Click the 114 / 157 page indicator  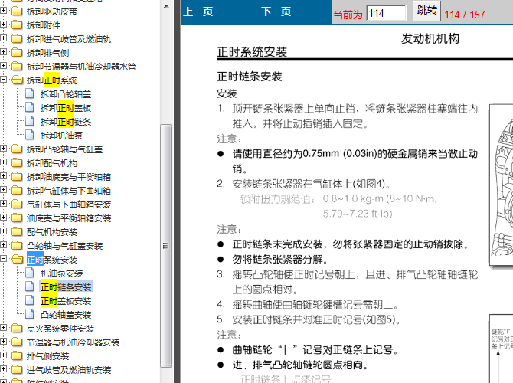465,15
